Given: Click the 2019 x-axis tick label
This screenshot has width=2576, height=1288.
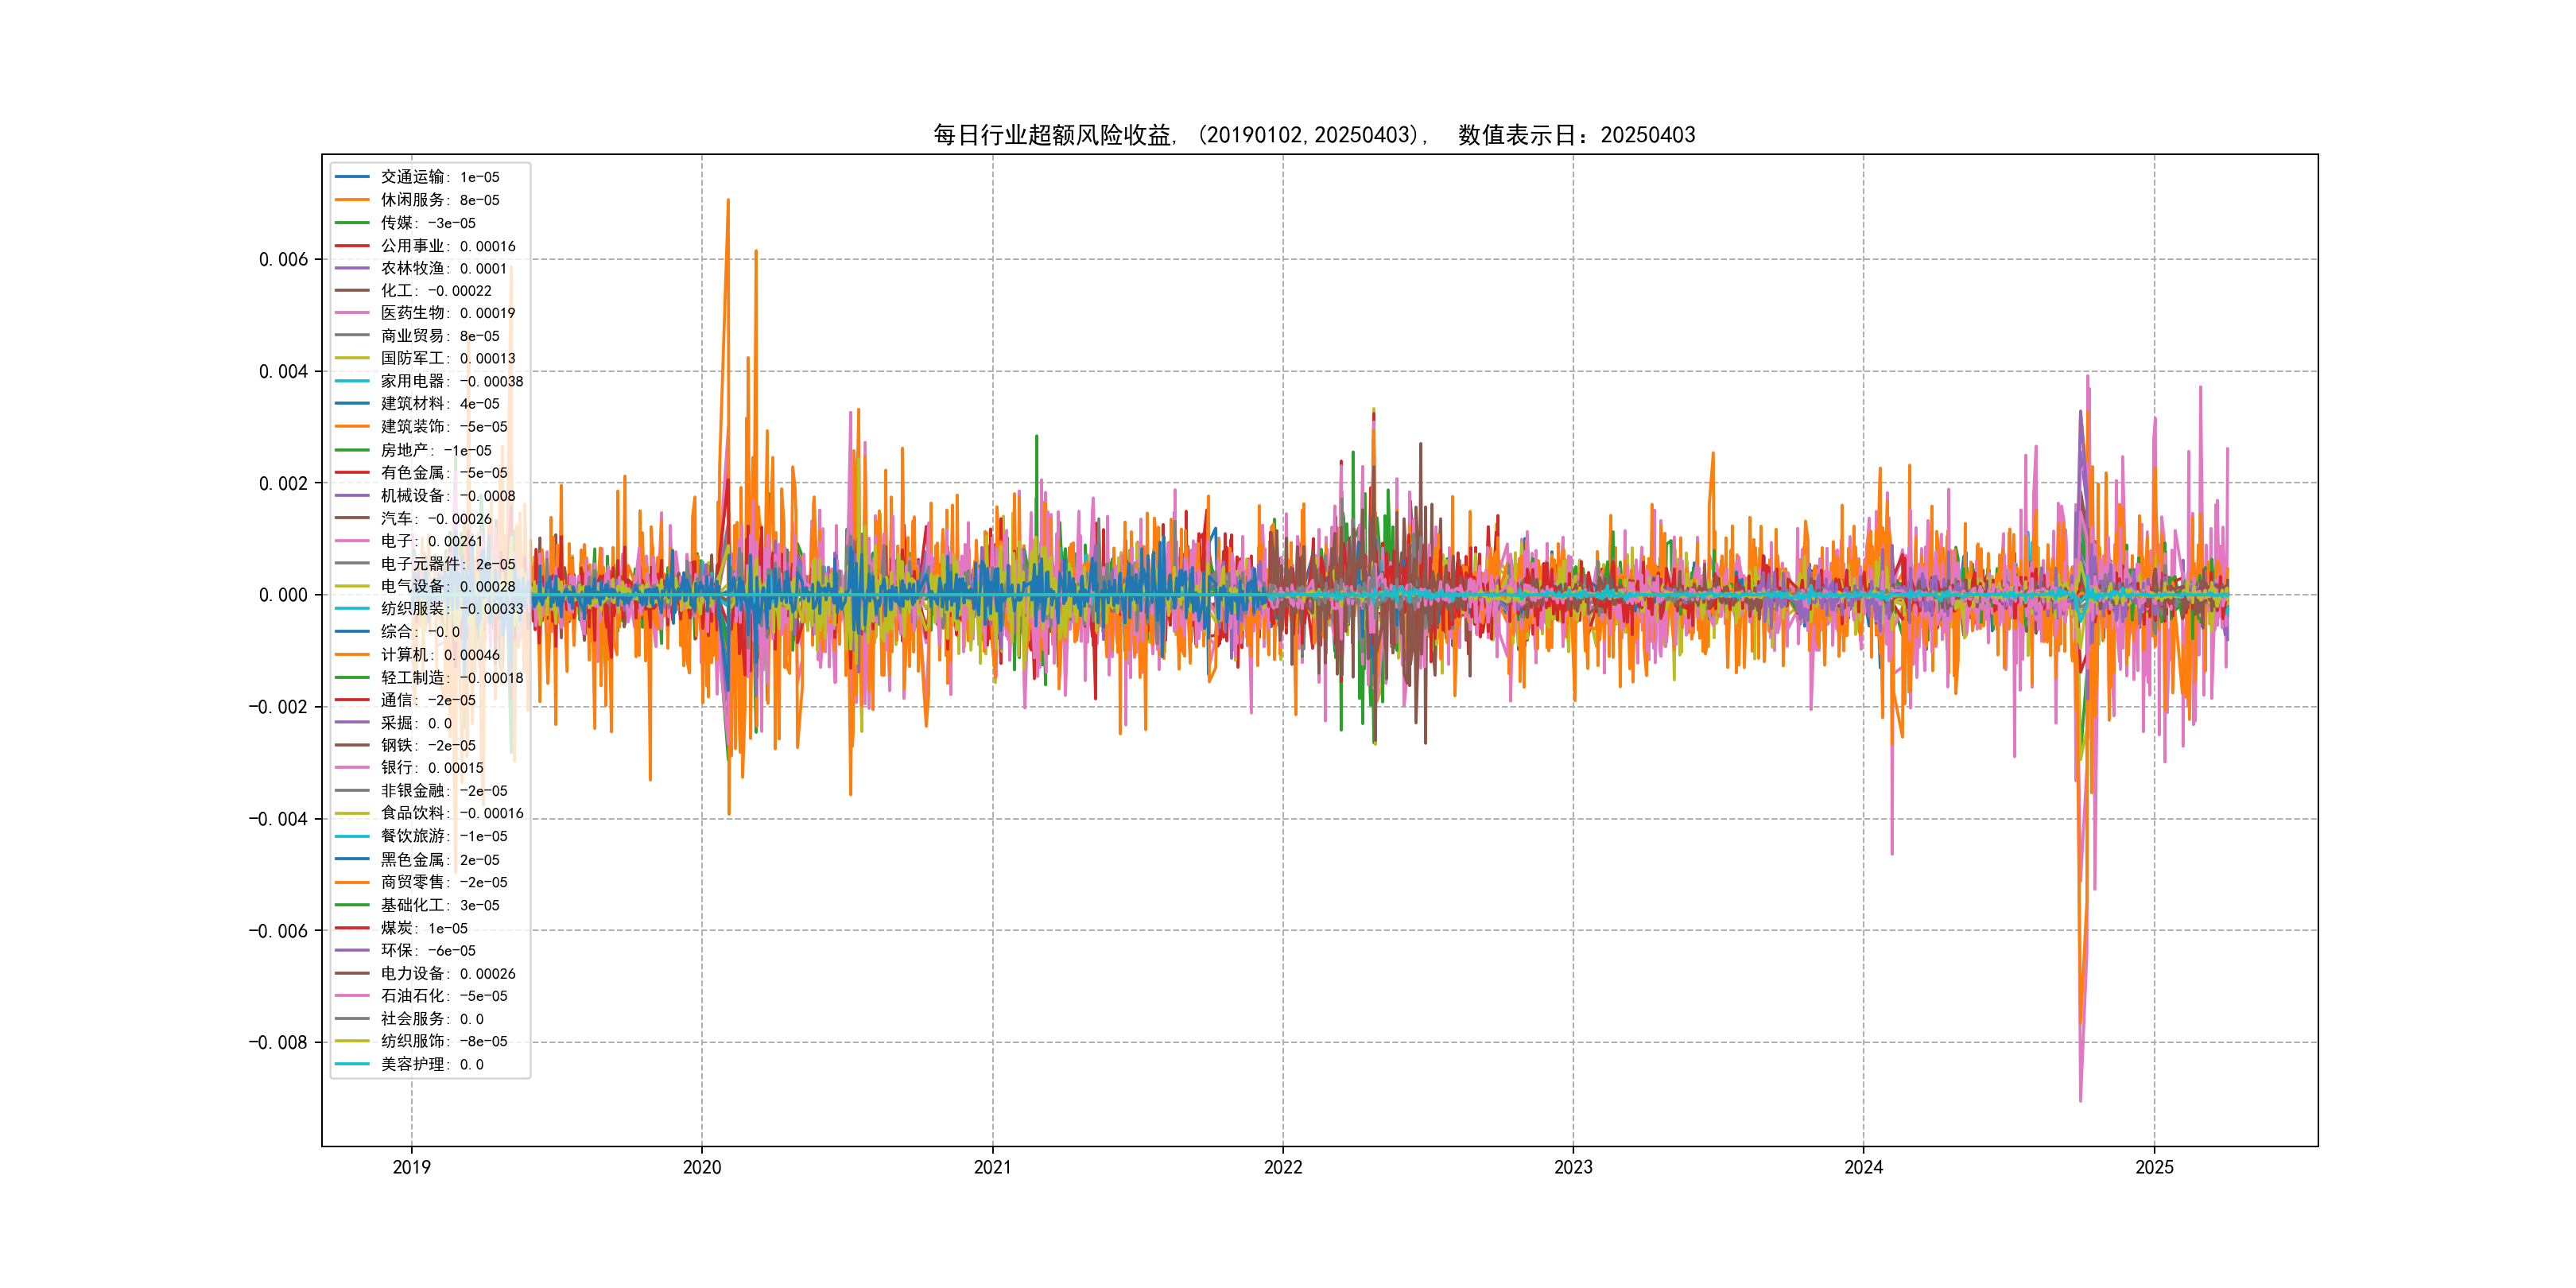Looking at the screenshot, I should [411, 1167].
